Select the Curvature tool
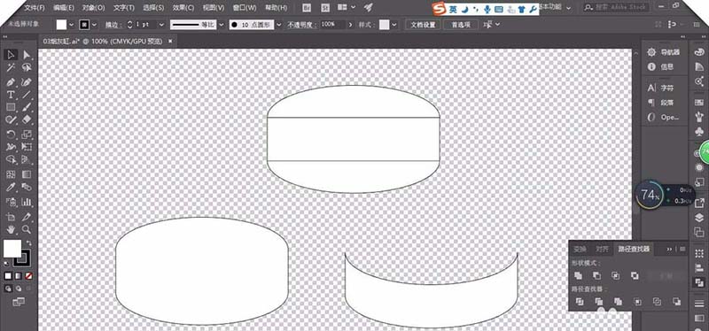This screenshot has width=709, height=331. tap(27, 82)
